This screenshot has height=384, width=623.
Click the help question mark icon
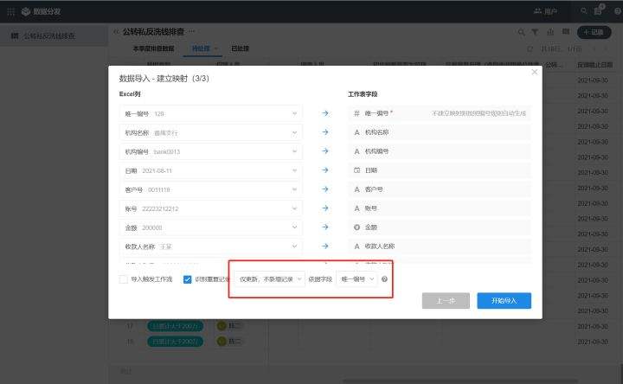384,279
